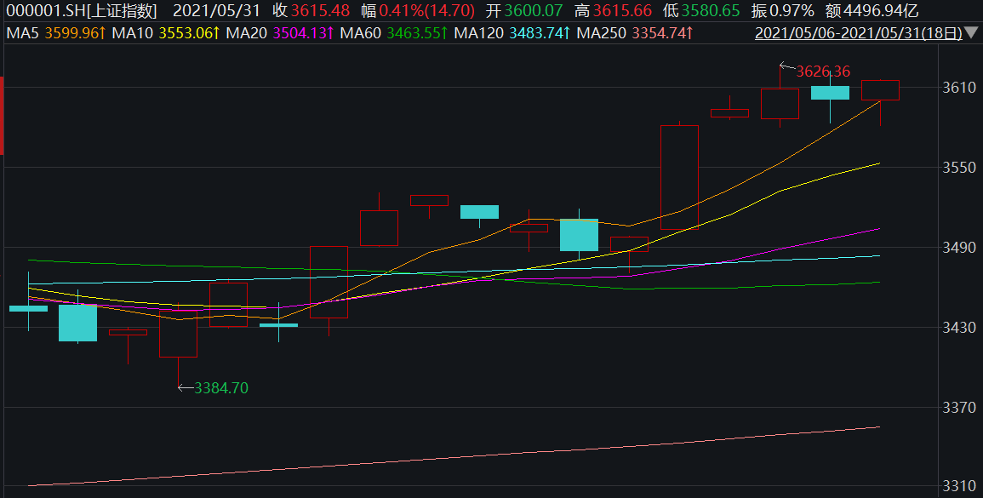Click the 3626.36 peak price annotation
This screenshot has height=498, width=983.
pyautogui.click(x=823, y=72)
